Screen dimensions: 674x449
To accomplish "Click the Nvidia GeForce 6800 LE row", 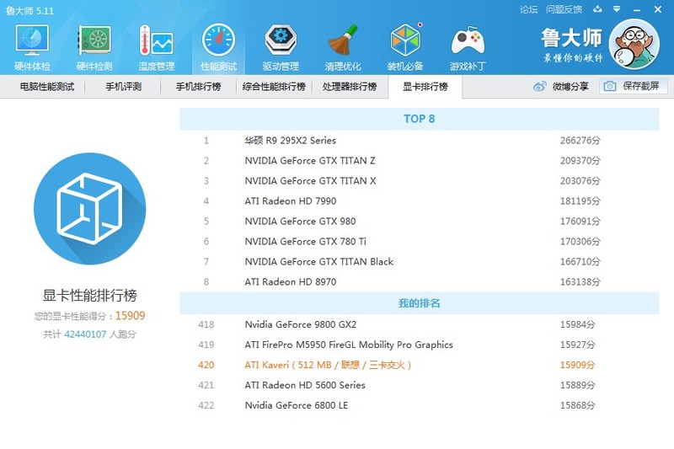I will pyautogui.click(x=419, y=405).
